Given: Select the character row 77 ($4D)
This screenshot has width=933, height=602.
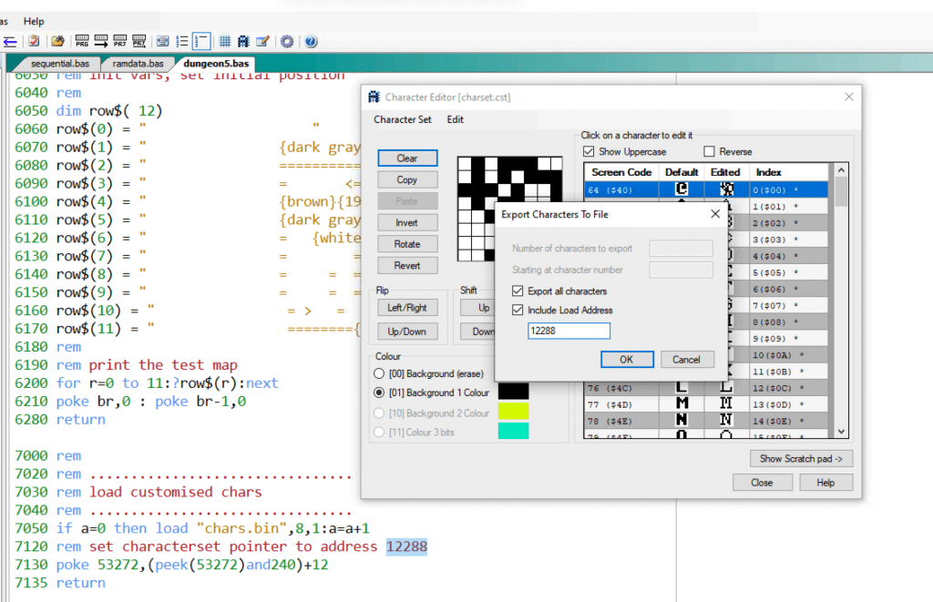Looking at the screenshot, I should tap(706, 404).
